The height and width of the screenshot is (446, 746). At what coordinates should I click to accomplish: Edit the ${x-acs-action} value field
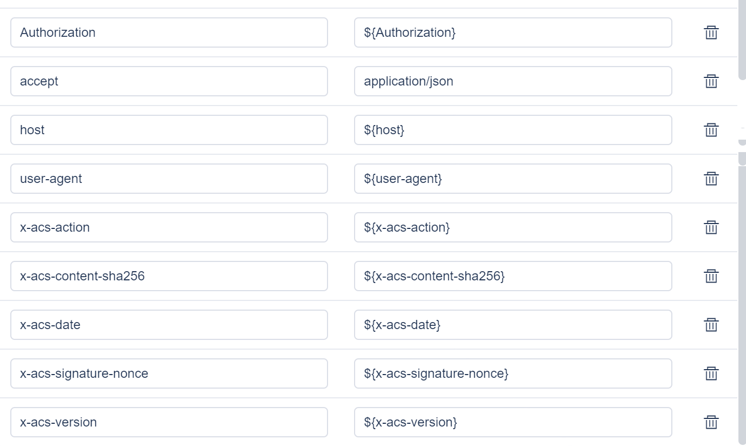[513, 227]
